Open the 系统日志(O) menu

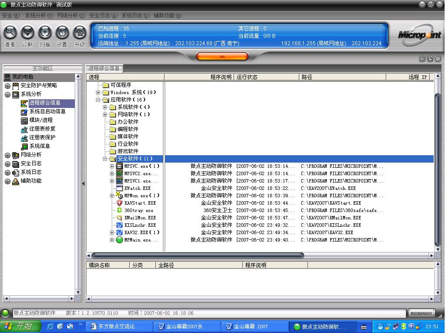click(136, 16)
